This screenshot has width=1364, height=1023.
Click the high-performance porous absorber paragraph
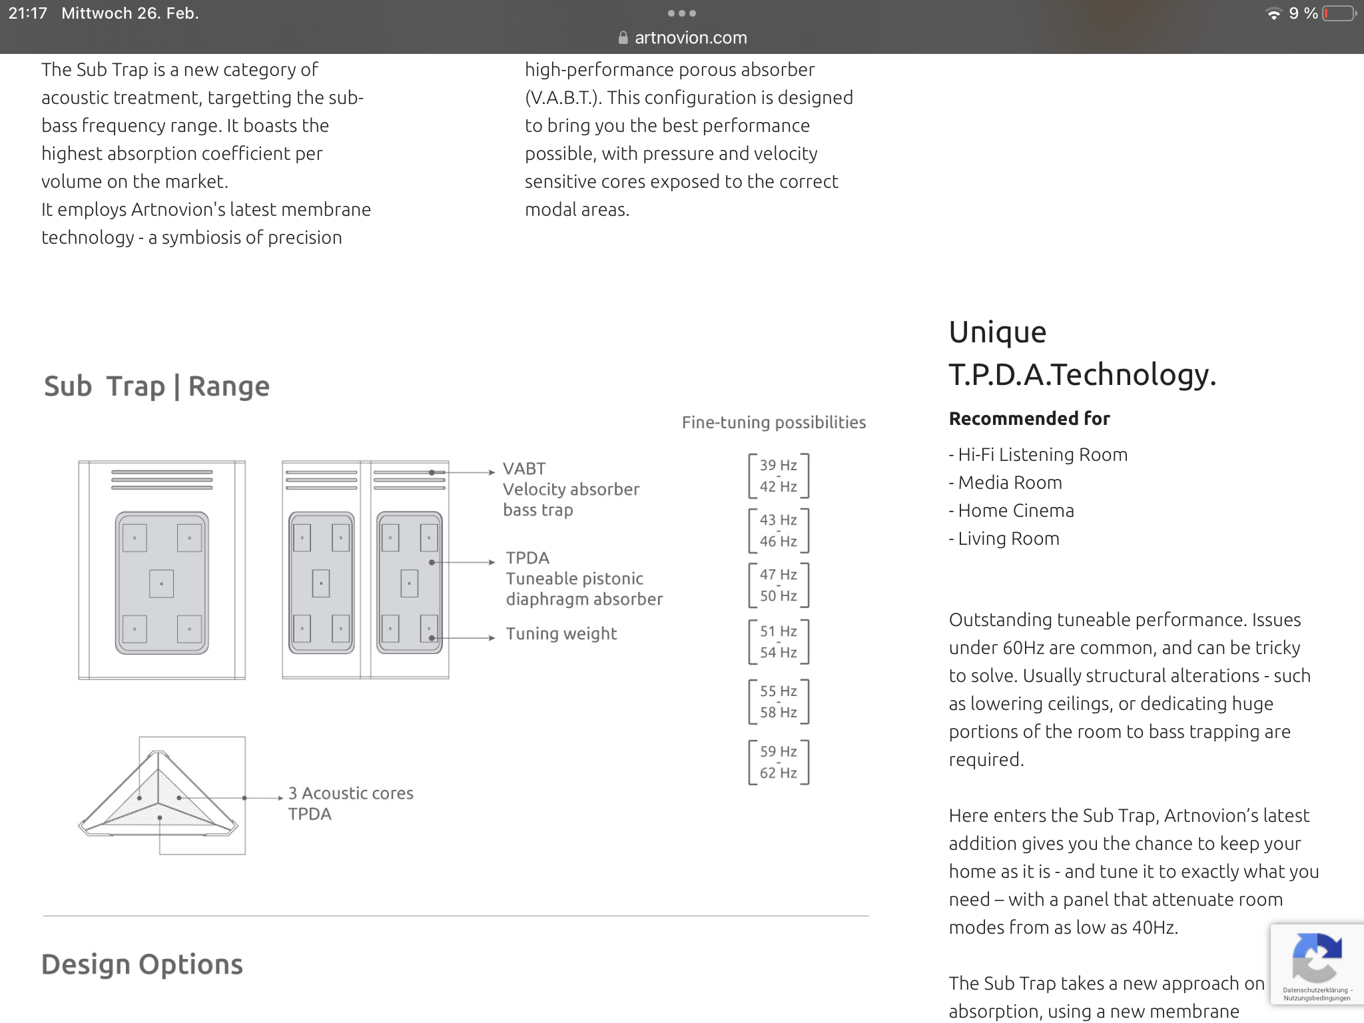[689, 139]
